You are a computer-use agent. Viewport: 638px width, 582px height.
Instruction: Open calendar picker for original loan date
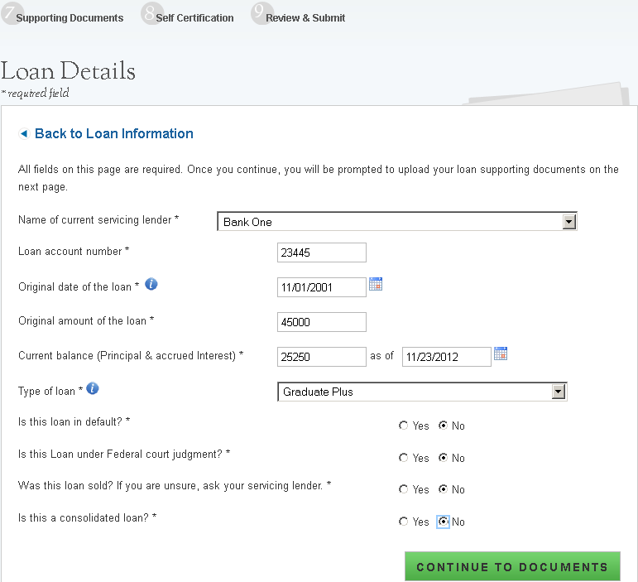376,284
